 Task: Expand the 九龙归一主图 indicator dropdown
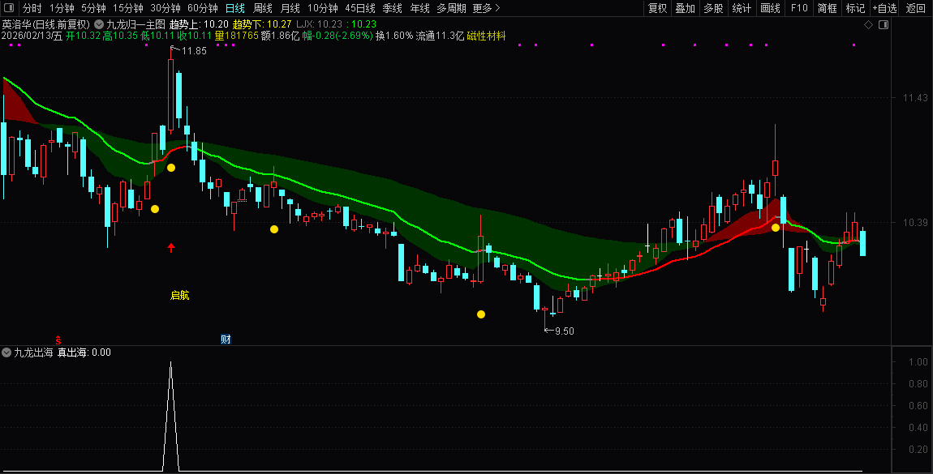pos(99,24)
